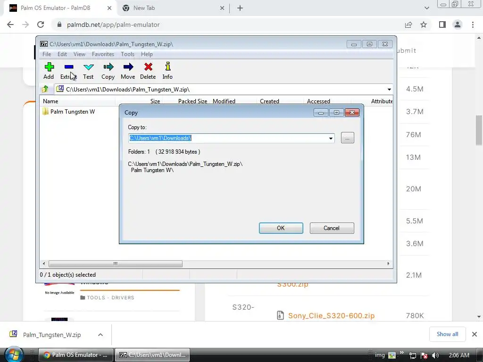Click the share page icon
The height and width of the screenshot is (362, 483).
click(408, 25)
